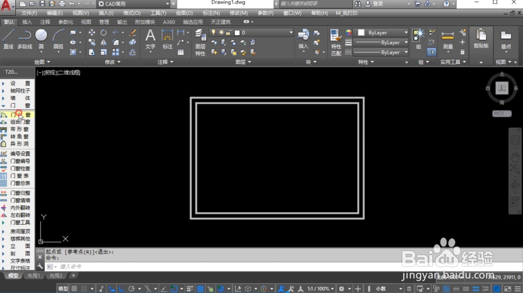This screenshot has height=293, width=523.
Task: Click the Pan hand icon in navigation bar
Action: tap(515, 157)
